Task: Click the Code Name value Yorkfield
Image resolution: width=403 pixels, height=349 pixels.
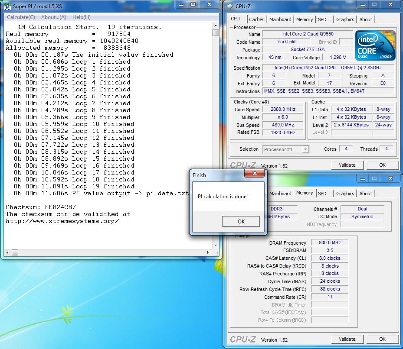Action: (286, 42)
